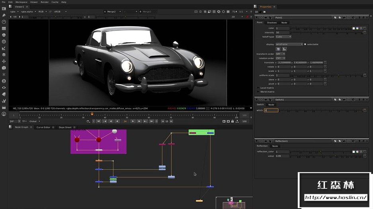
Task: Collapse the Reflection1 properties panel arrow
Action: 257,141
